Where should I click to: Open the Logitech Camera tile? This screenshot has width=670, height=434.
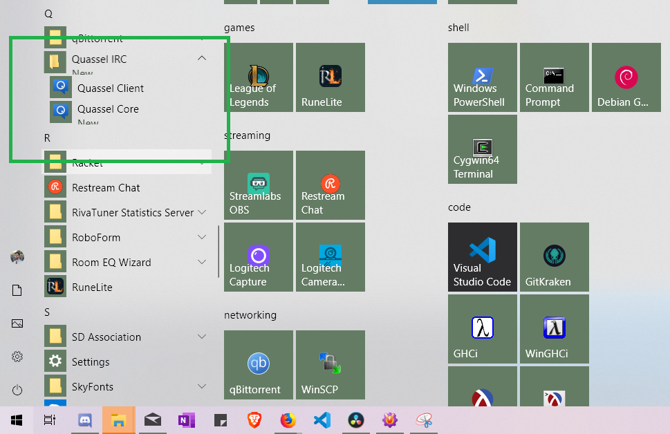(x=331, y=256)
